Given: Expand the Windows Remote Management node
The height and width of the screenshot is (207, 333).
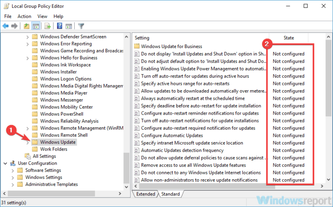Looking at the screenshot, I should (27, 128).
